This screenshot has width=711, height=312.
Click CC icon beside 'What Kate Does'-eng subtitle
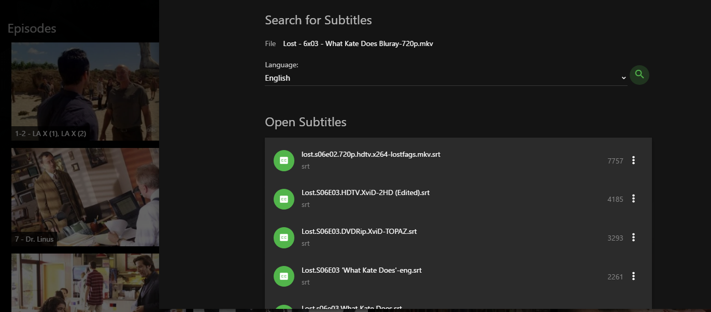284,276
